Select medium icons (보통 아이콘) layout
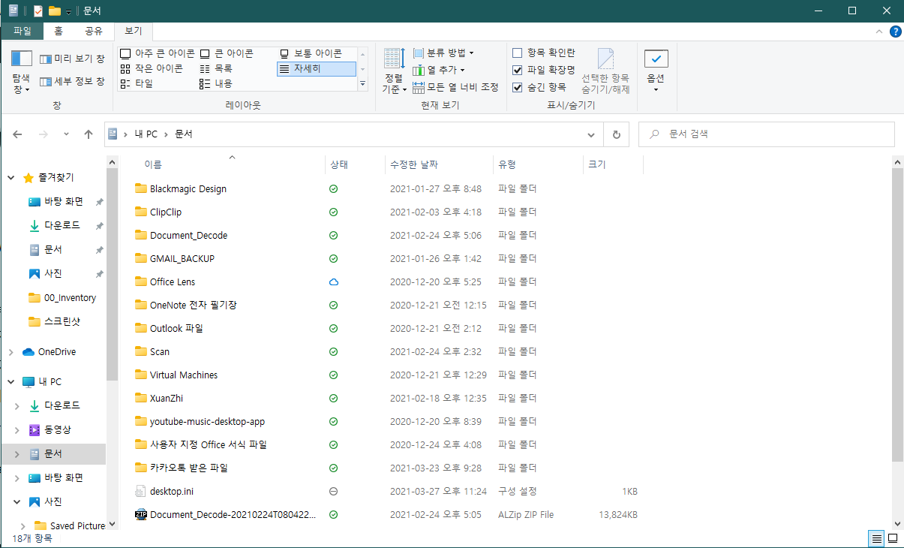 pyautogui.click(x=311, y=53)
